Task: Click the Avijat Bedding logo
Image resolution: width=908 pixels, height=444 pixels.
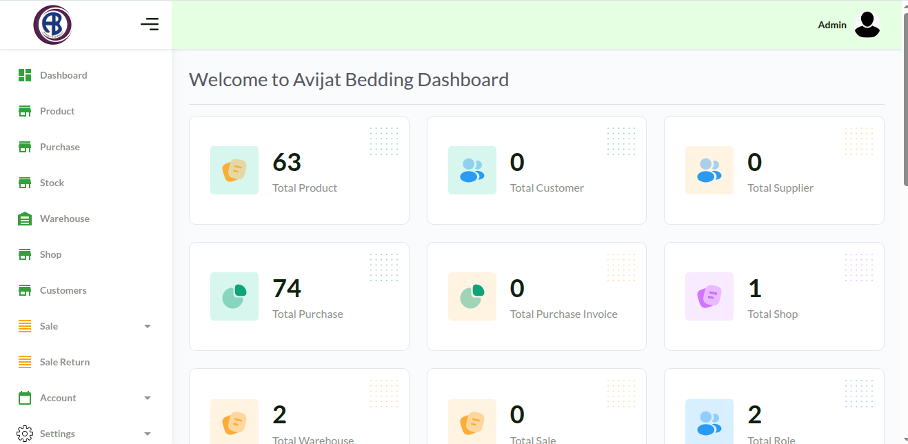Action: [x=52, y=25]
